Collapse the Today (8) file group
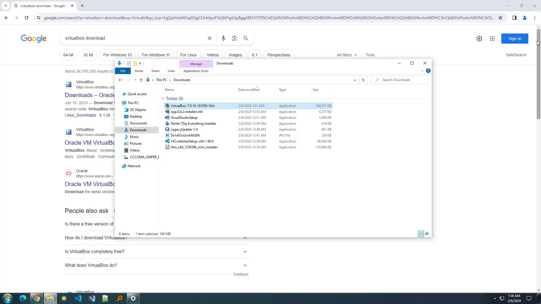 [x=163, y=99]
